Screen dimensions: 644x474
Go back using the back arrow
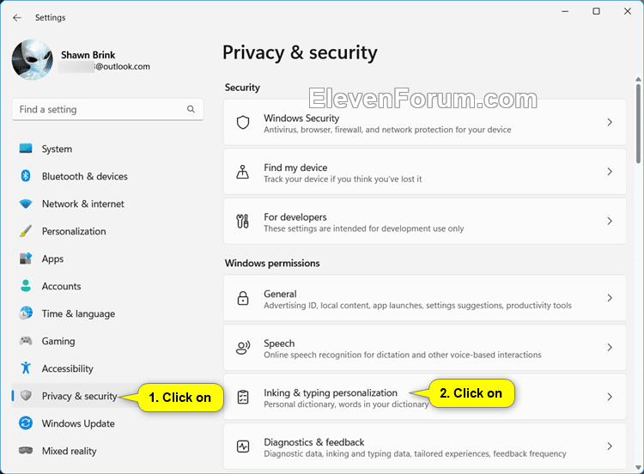(x=17, y=18)
